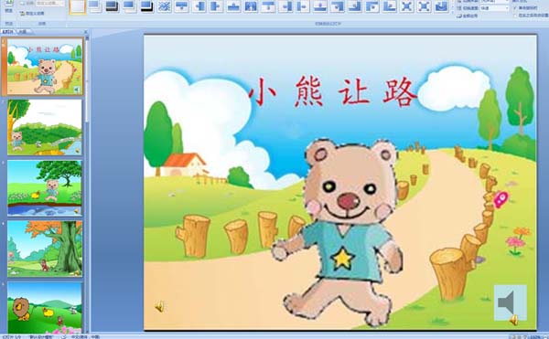Open the Animate dropdown next to Preview

(49, 4)
